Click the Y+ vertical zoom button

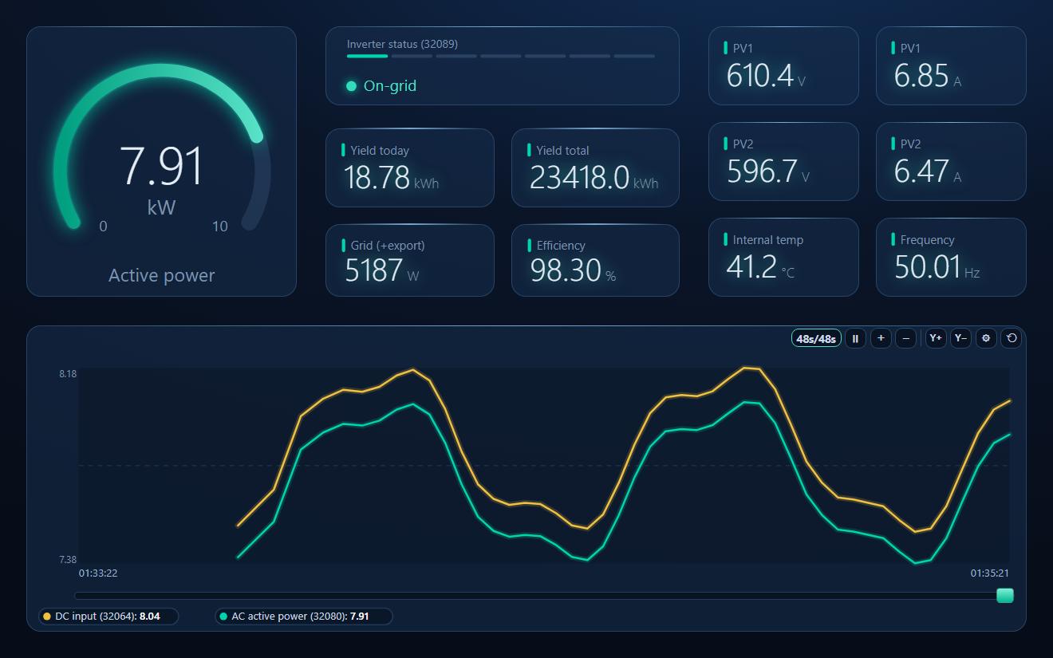click(936, 338)
